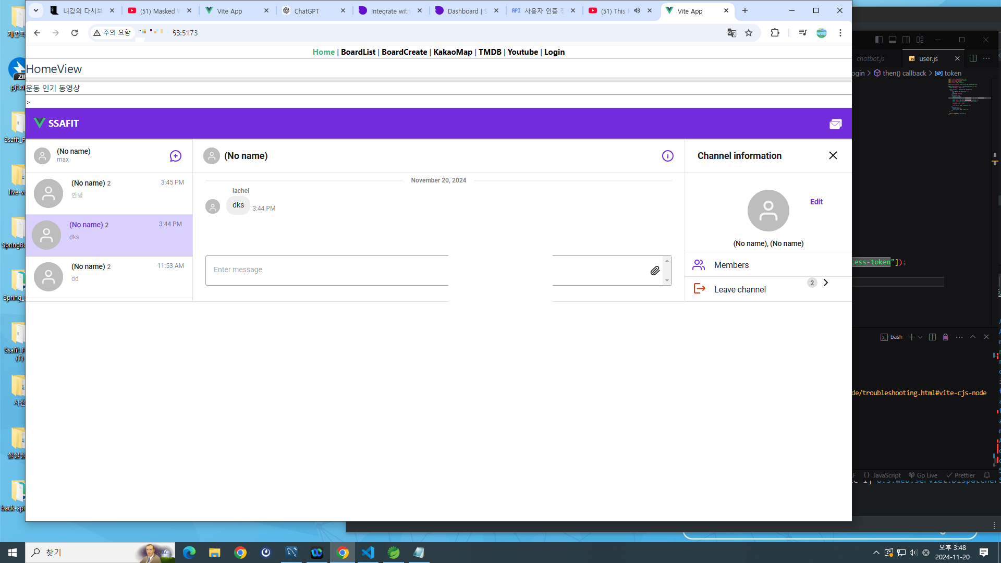Open File Explorer from taskbar
Image resolution: width=1001 pixels, height=563 pixels.
click(215, 552)
